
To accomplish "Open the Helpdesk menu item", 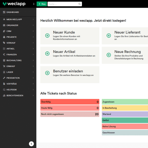I will pyautogui.click(x=18, y=90).
